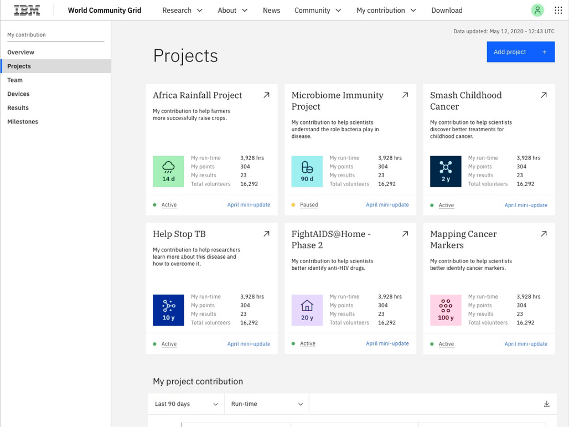
Task: Expand the My contribution menu
Action: click(386, 10)
